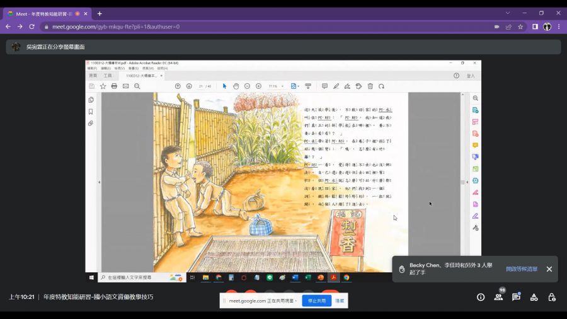Click the trash delete icon in Acrobat toolbar

point(370,86)
